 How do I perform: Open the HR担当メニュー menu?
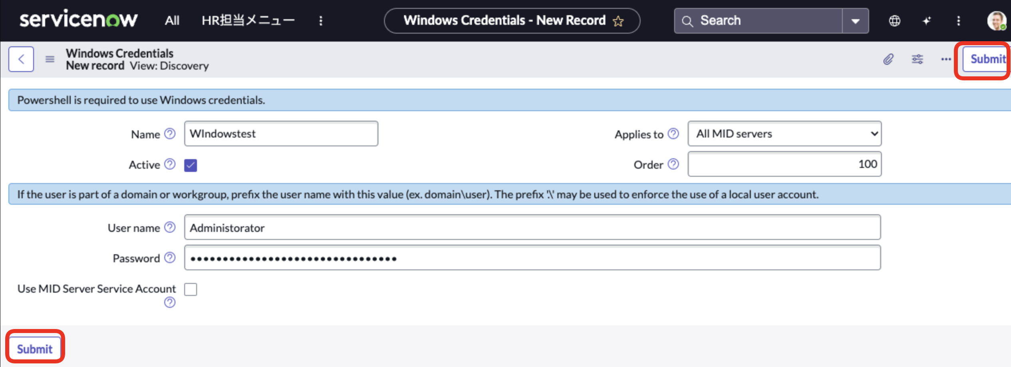[x=248, y=20]
